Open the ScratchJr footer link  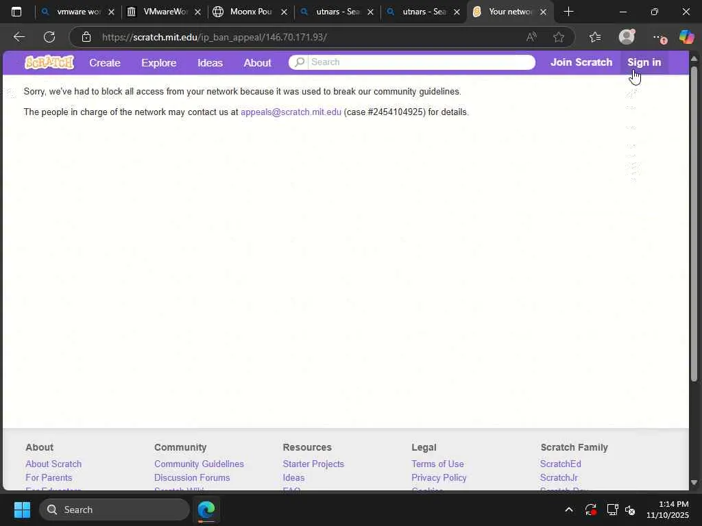click(559, 477)
